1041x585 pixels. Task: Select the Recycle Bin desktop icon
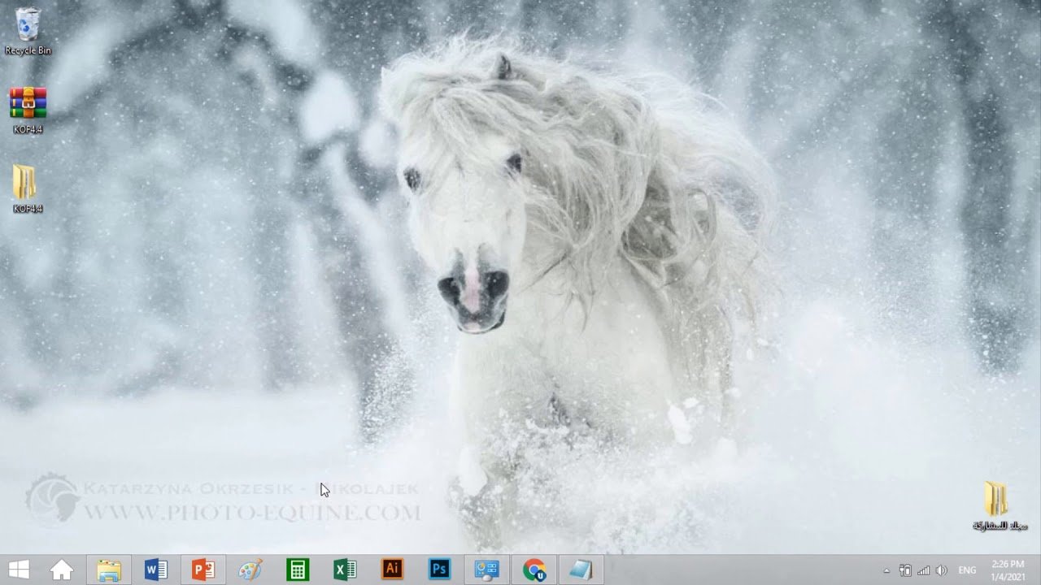tap(28, 31)
